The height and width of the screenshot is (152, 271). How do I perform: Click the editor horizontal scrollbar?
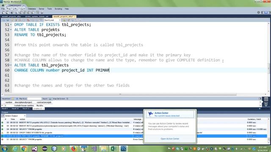pyautogui.click(x=120, y=94)
